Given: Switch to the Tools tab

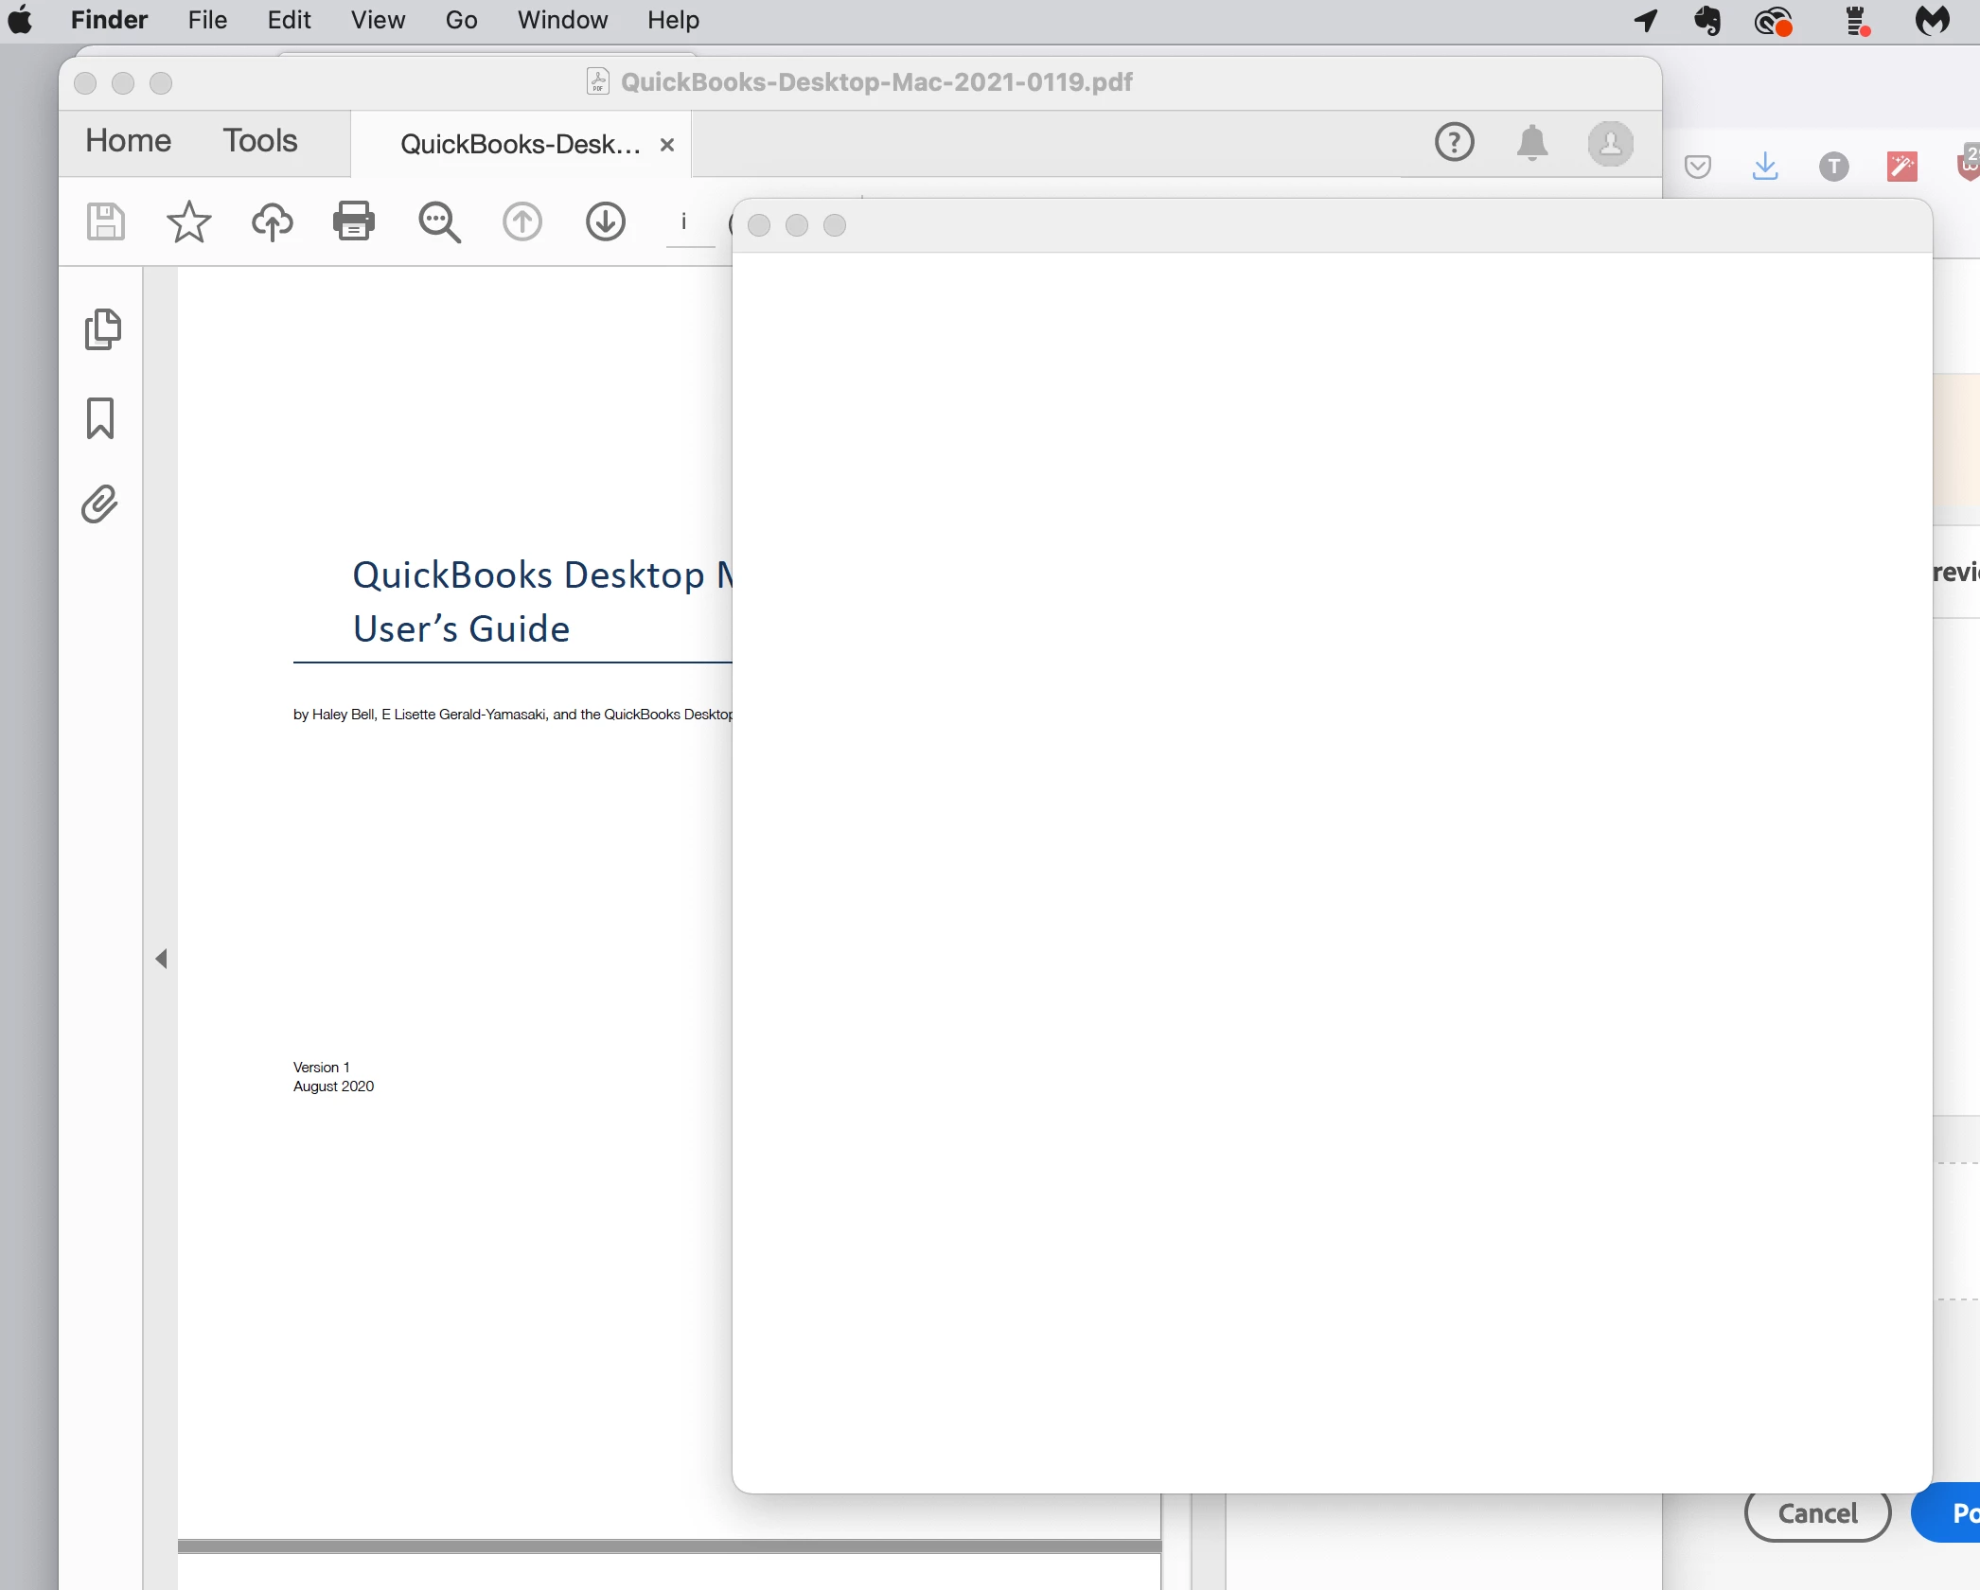Looking at the screenshot, I should coord(260,141).
